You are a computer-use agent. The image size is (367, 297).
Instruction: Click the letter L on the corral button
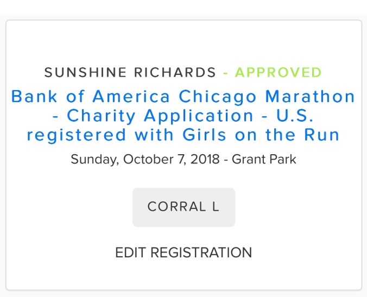click(x=216, y=207)
